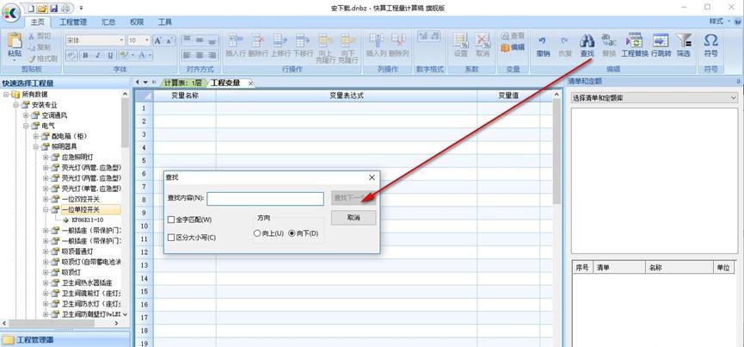Open the Find (查找) binoculars tool
This screenshot has width=744, height=347.
(587, 45)
